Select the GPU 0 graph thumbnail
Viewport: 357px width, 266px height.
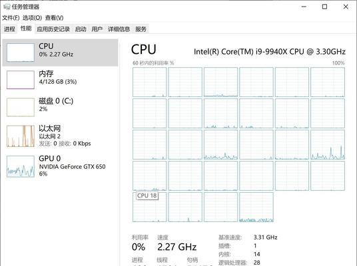(21, 166)
